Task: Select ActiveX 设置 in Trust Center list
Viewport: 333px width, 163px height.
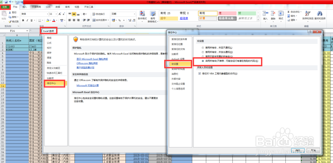Action: tap(178, 59)
